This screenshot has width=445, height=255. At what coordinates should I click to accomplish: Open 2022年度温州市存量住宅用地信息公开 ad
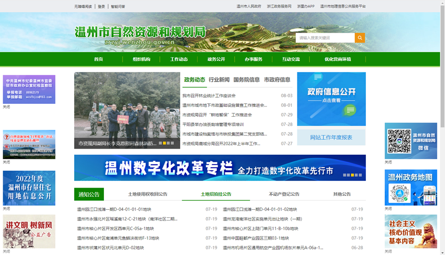tap(29, 188)
